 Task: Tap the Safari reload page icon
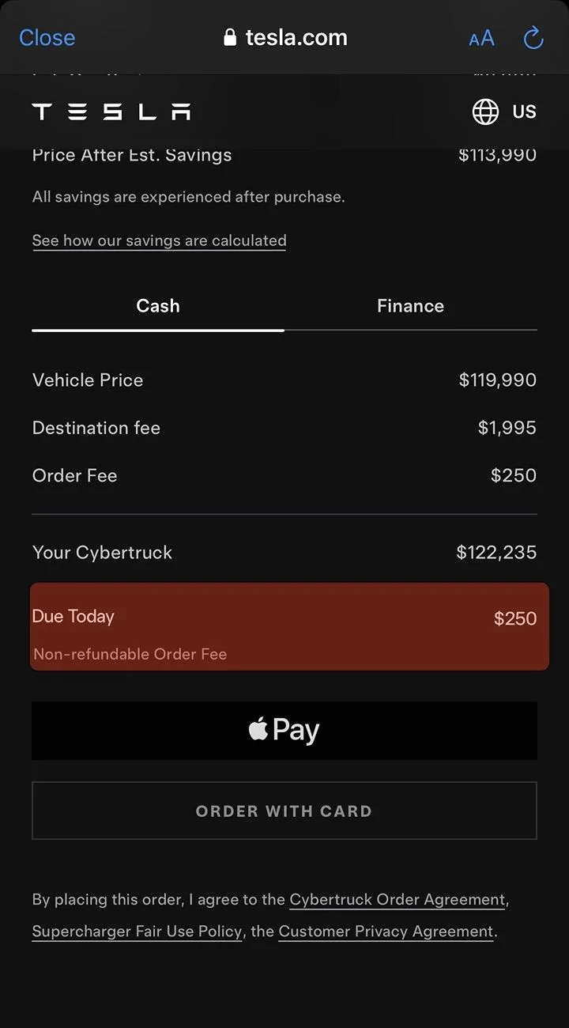[533, 37]
